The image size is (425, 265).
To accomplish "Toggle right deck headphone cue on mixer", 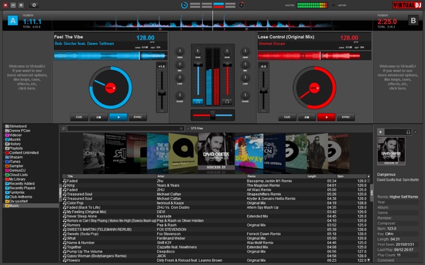I will 227,102.
